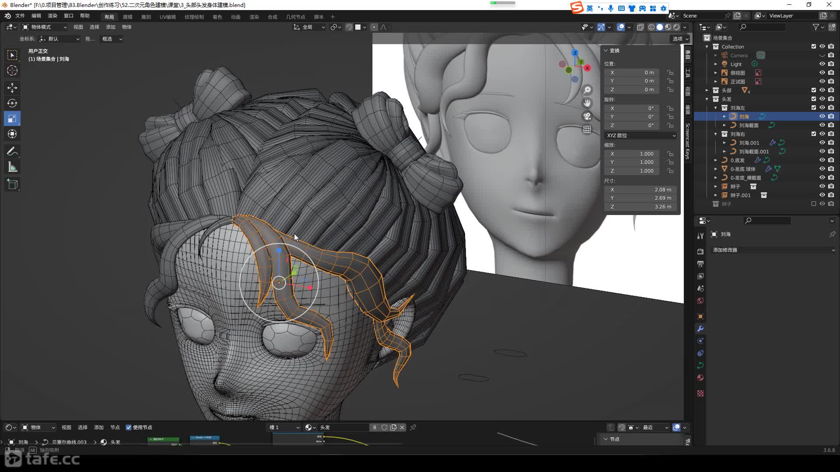Open the World properties tab

tap(700, 301)
